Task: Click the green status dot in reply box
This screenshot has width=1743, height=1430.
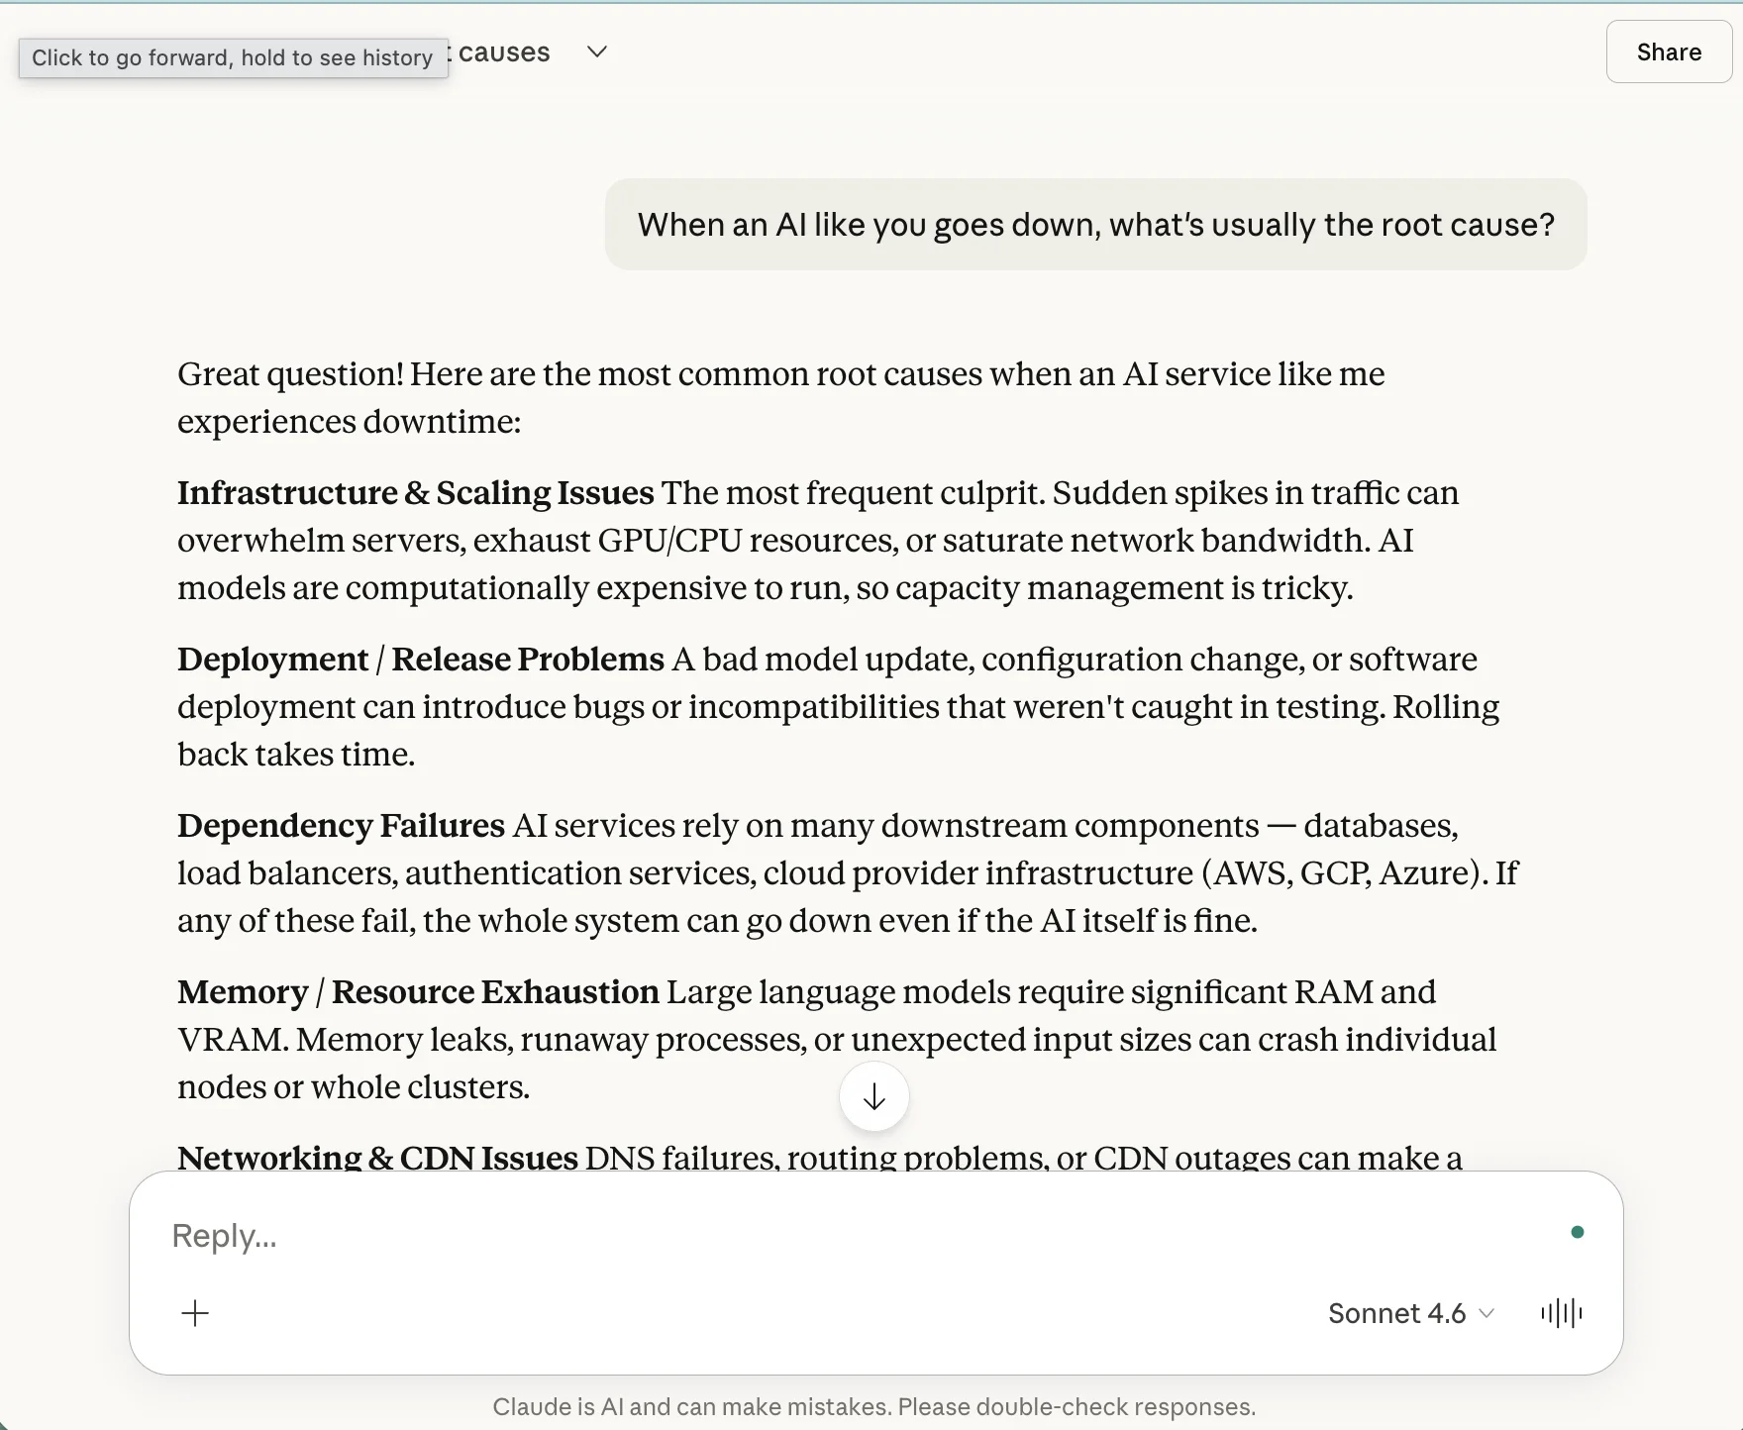Action: (x=1577, y=1232)
